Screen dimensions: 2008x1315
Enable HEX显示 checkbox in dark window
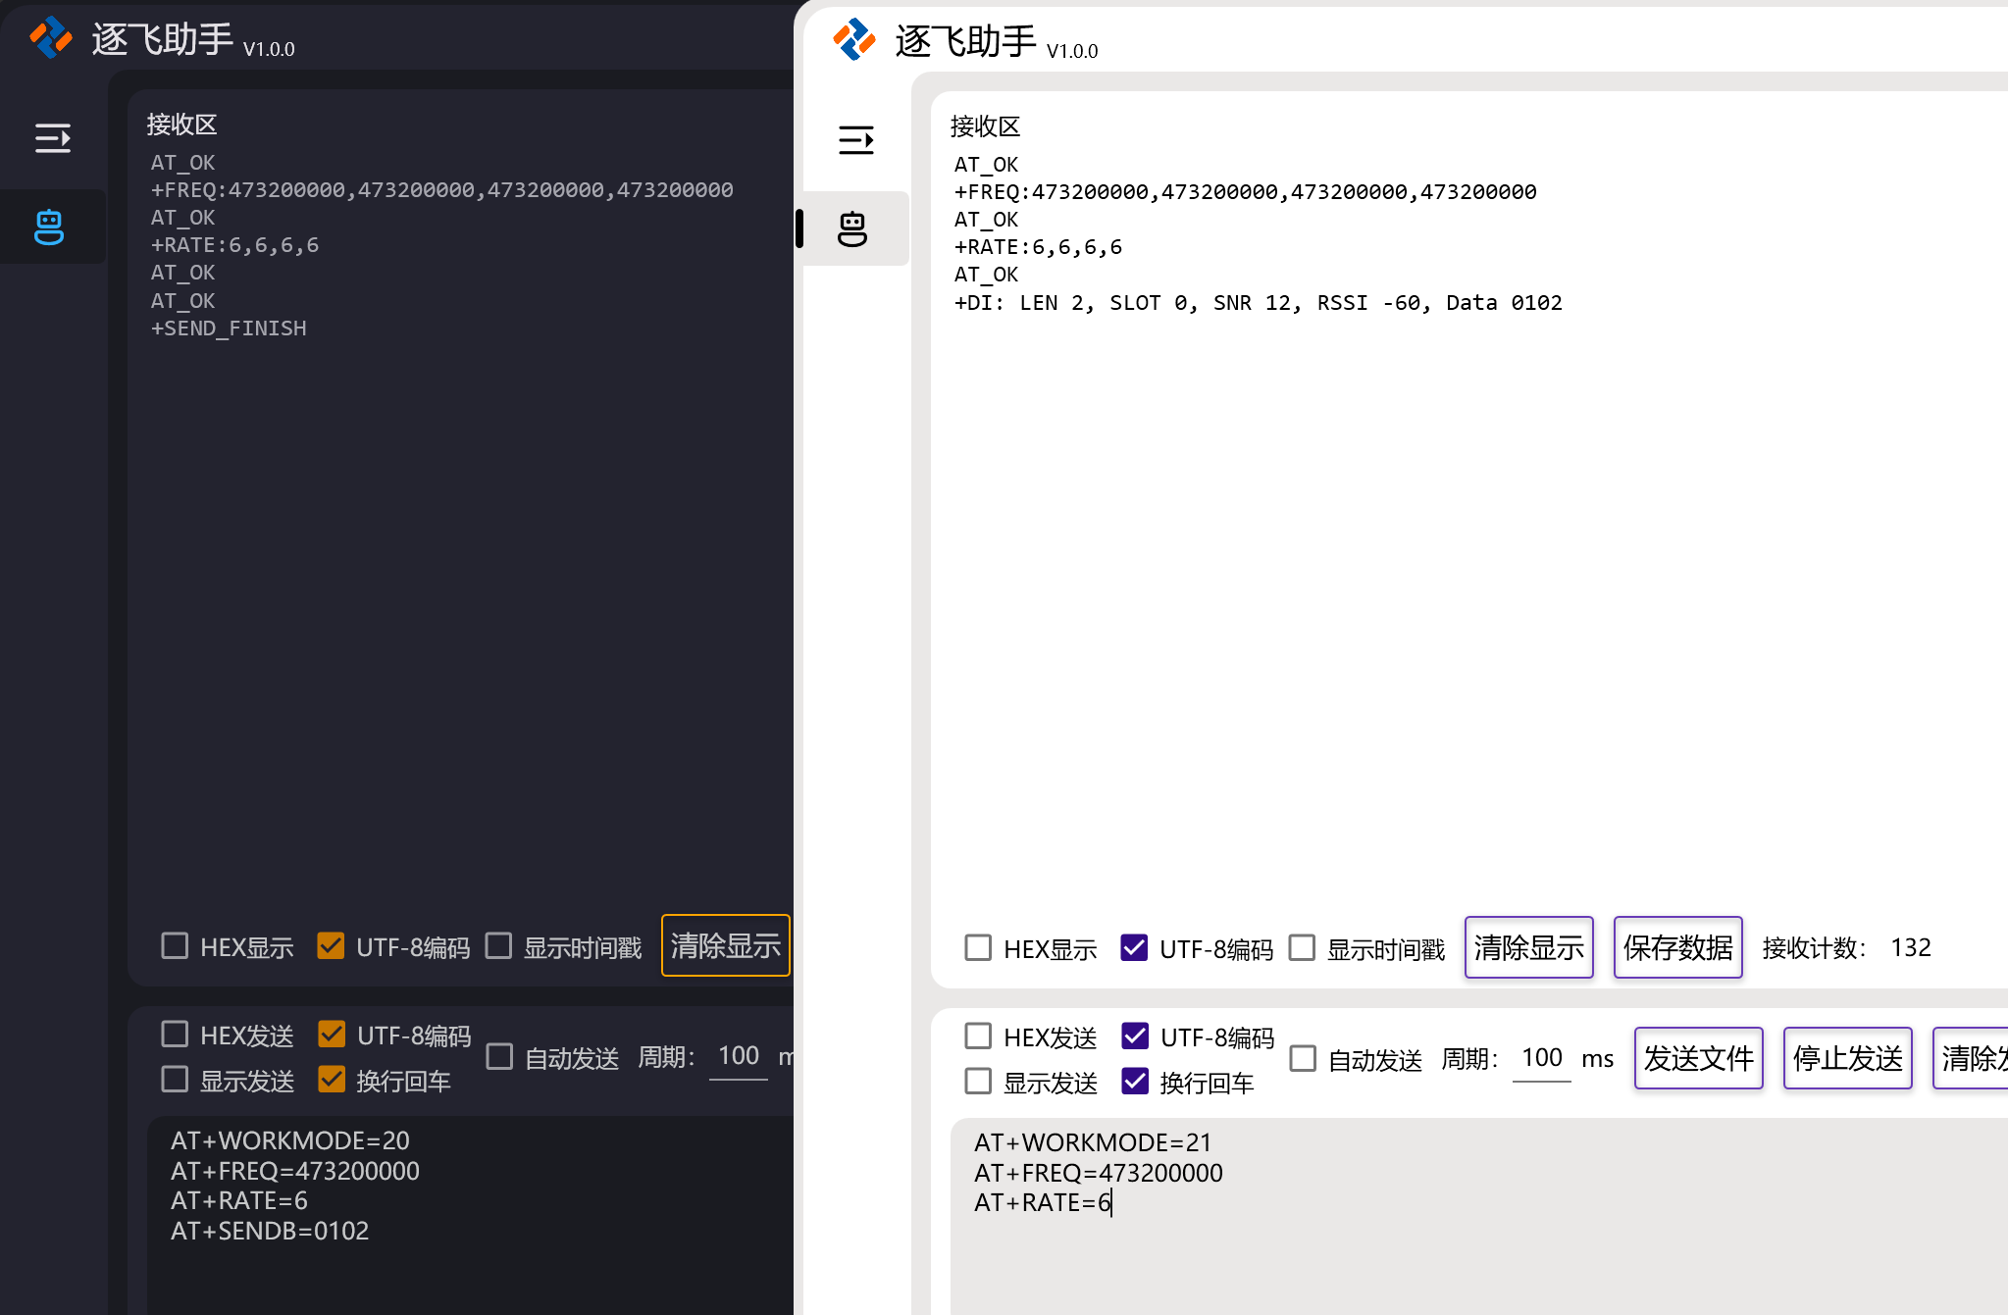(175, 946)
